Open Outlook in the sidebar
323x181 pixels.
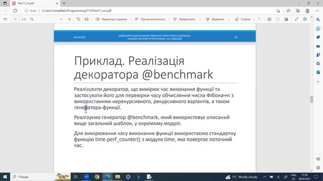[318, 72]
